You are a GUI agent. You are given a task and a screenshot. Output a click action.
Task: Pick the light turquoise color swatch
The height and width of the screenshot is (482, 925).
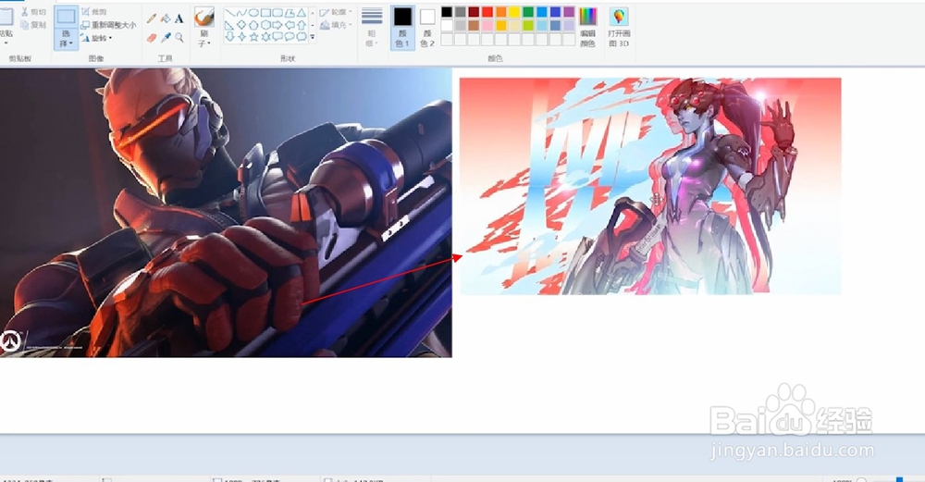pyautogui.click(x=541, y=25)
